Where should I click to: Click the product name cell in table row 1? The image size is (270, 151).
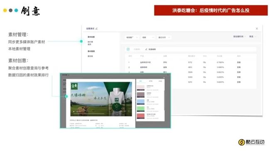pyautogui.click(x=145, y=62)
